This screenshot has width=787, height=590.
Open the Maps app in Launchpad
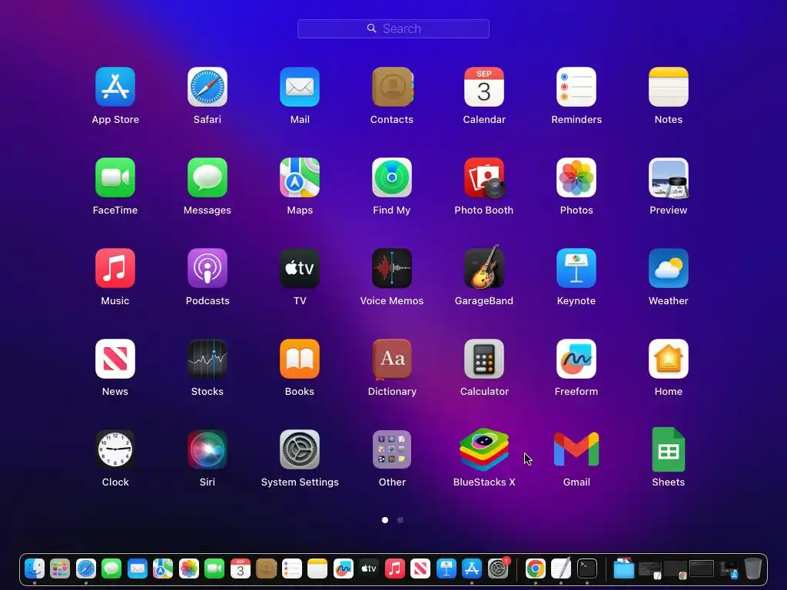[x=300, y=177]
